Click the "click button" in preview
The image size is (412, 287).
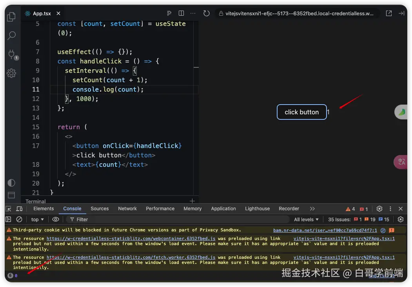click(301, 112)
